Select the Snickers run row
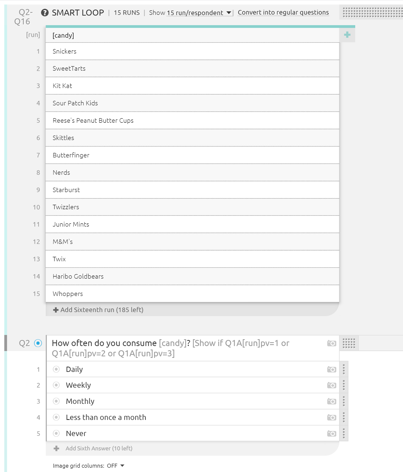Screen dimensions: 403x472 click(x=192, y=51)
